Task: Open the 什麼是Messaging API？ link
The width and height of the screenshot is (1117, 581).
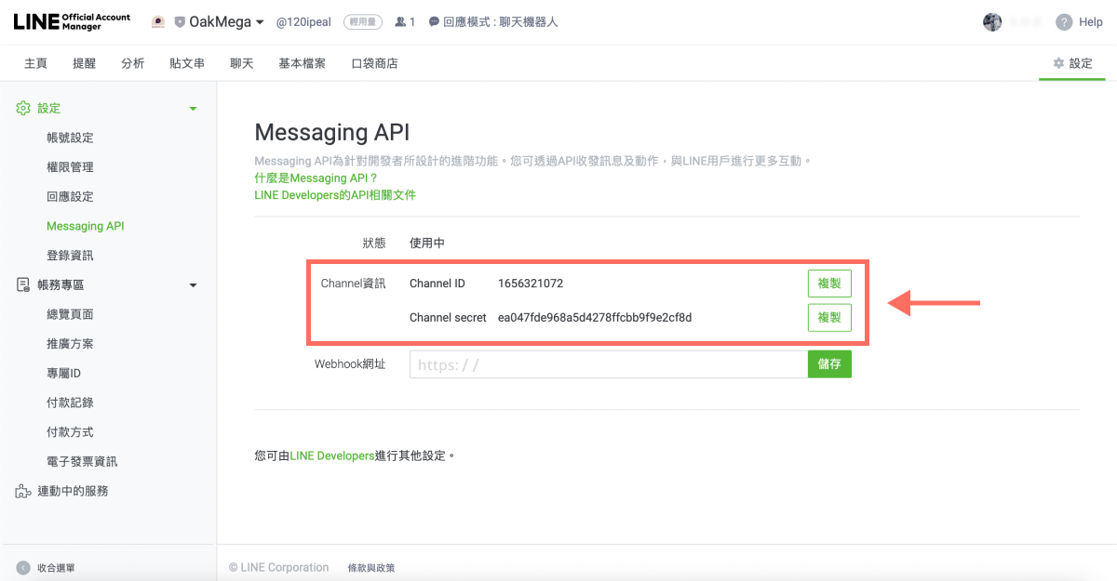Action: point(316,178)
